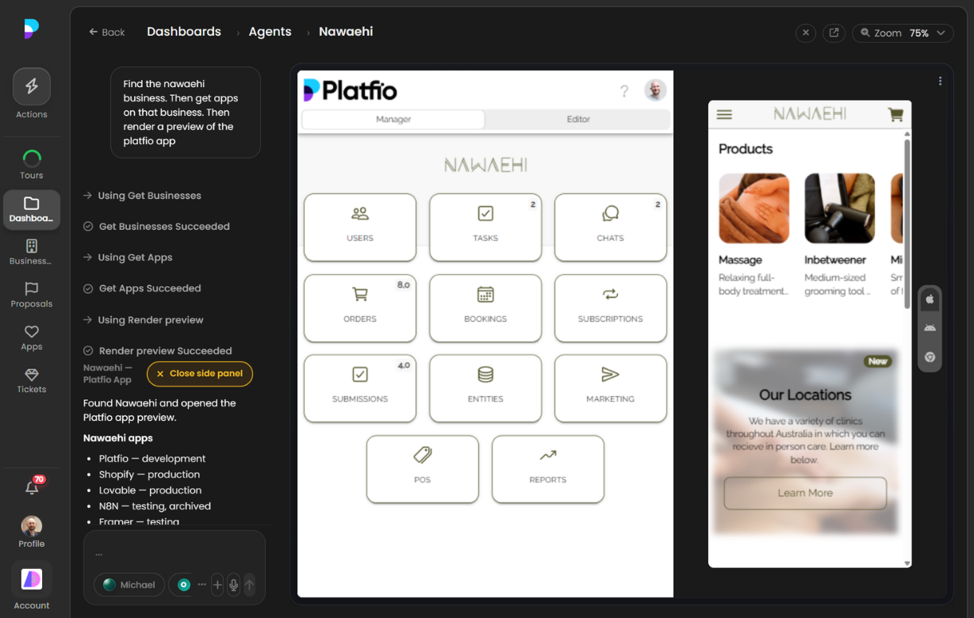974x618 pixels.
Task: Click the scroll-down arrow in mobile preview
Action: (x=907, y=563)
